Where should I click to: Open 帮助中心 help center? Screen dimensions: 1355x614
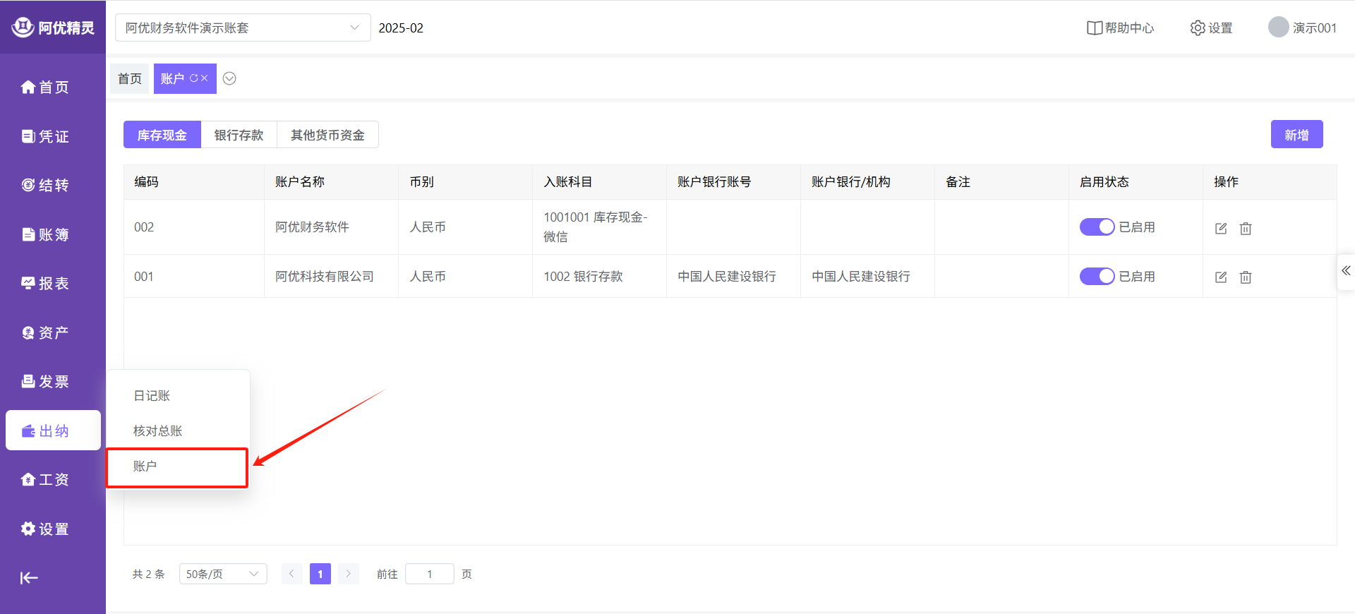pos(1120,28)
